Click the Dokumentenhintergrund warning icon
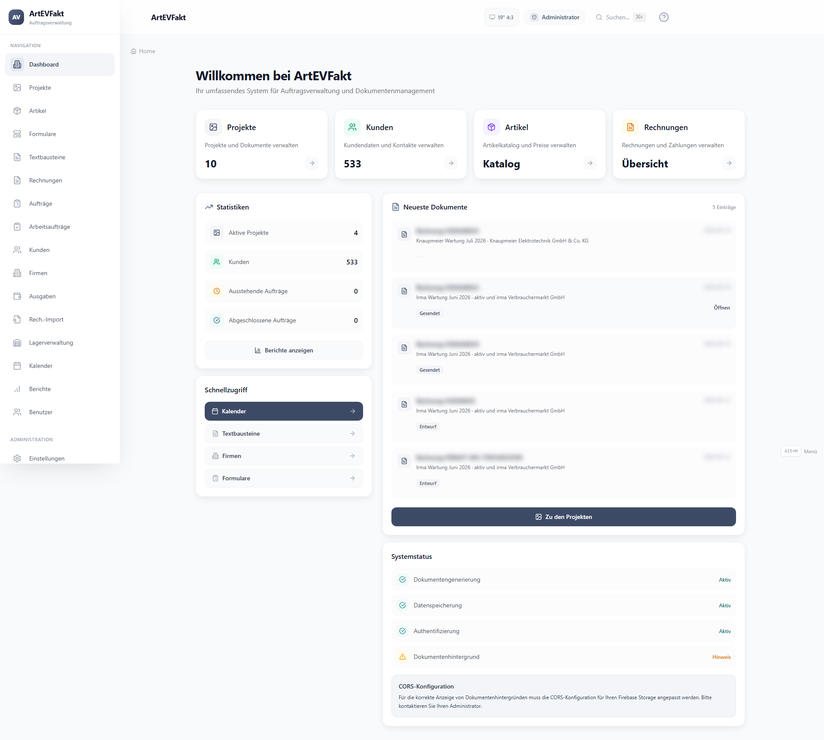Image resolution: width=824 pixels, height=740 pixels. 403,657
